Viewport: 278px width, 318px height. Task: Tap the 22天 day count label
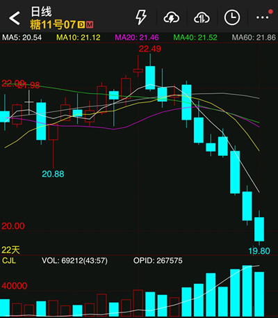tap(10, 250)
